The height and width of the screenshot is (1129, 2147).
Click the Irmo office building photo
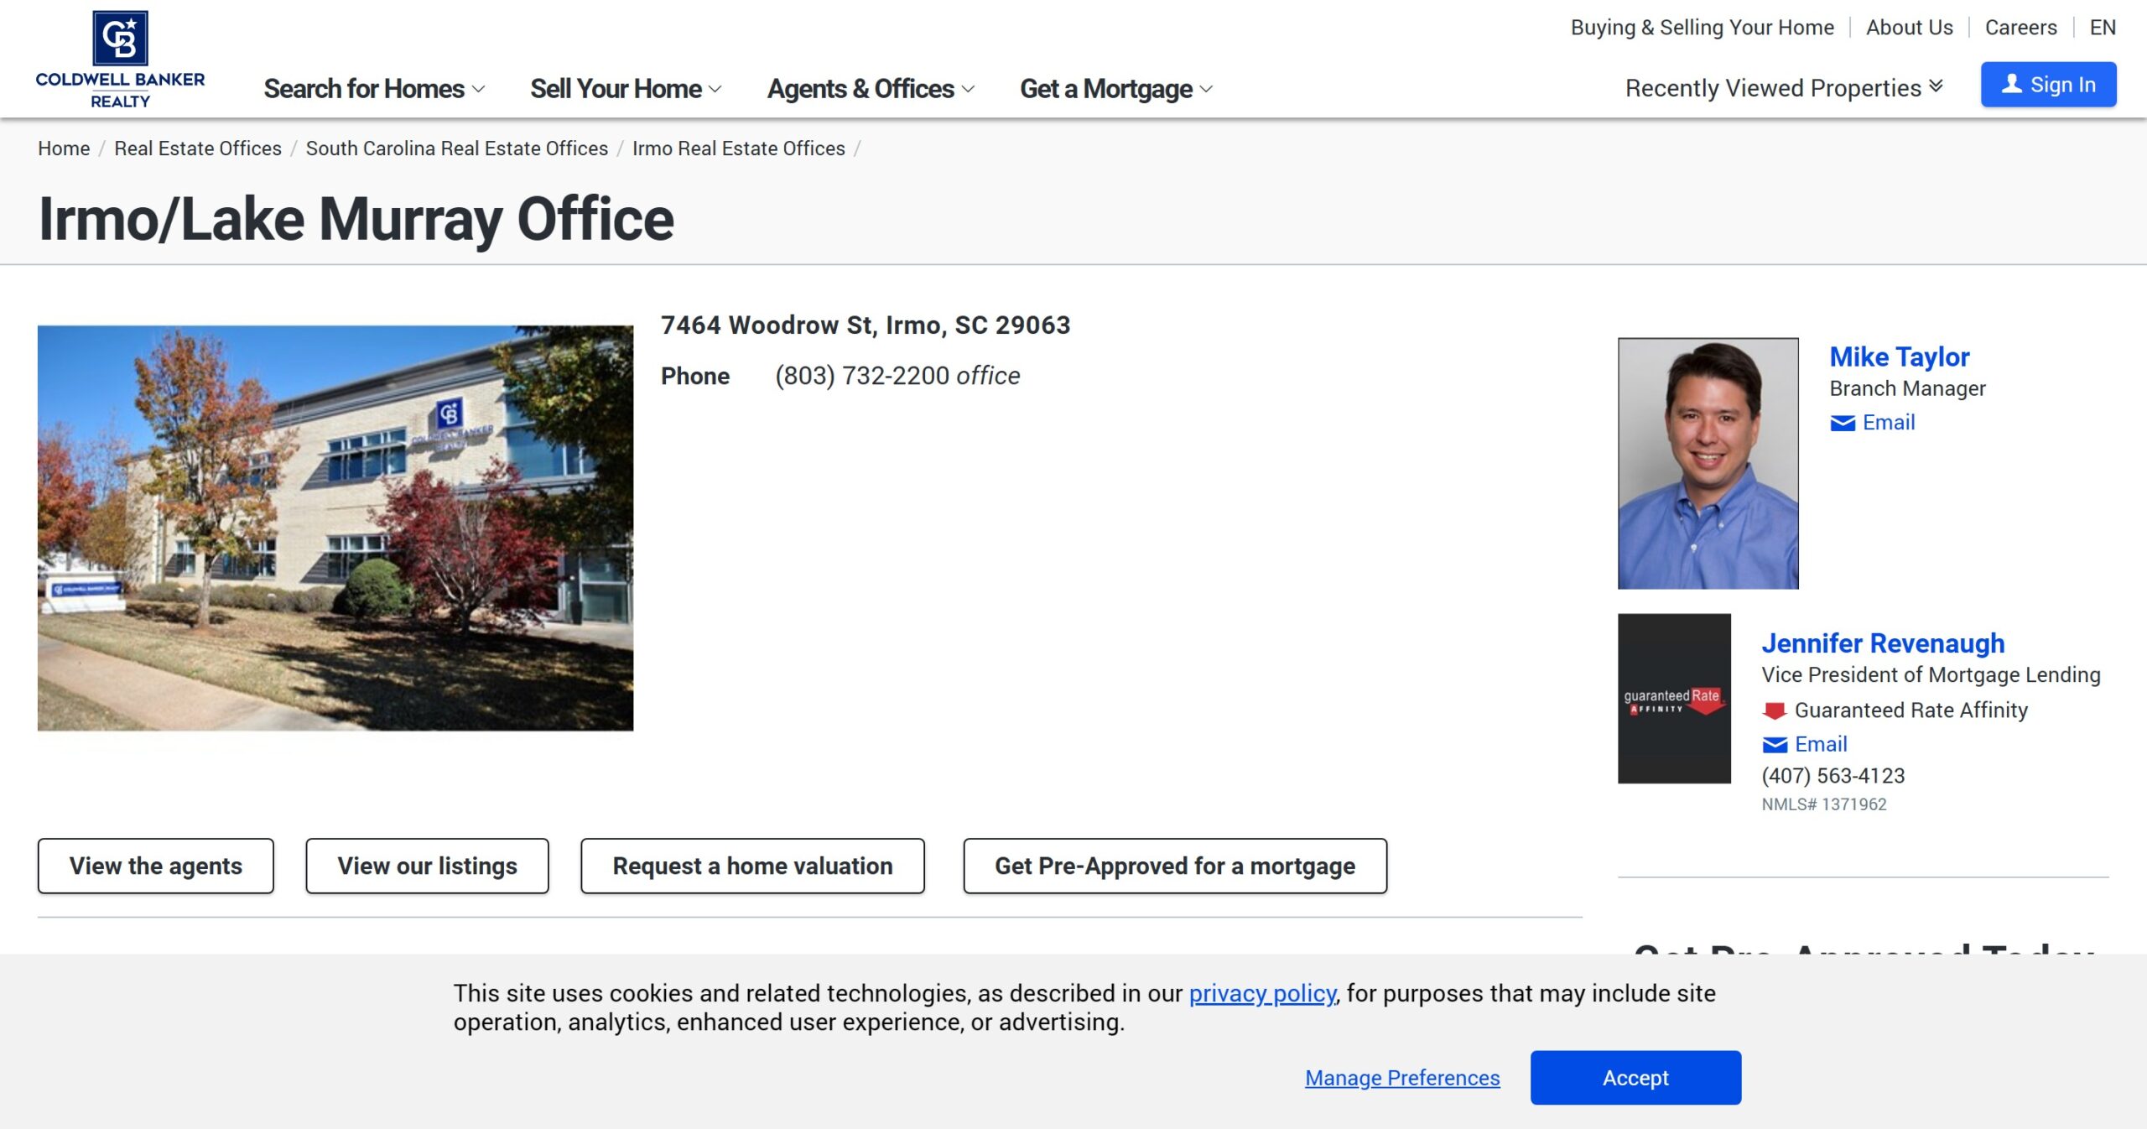tap(335, 528)
